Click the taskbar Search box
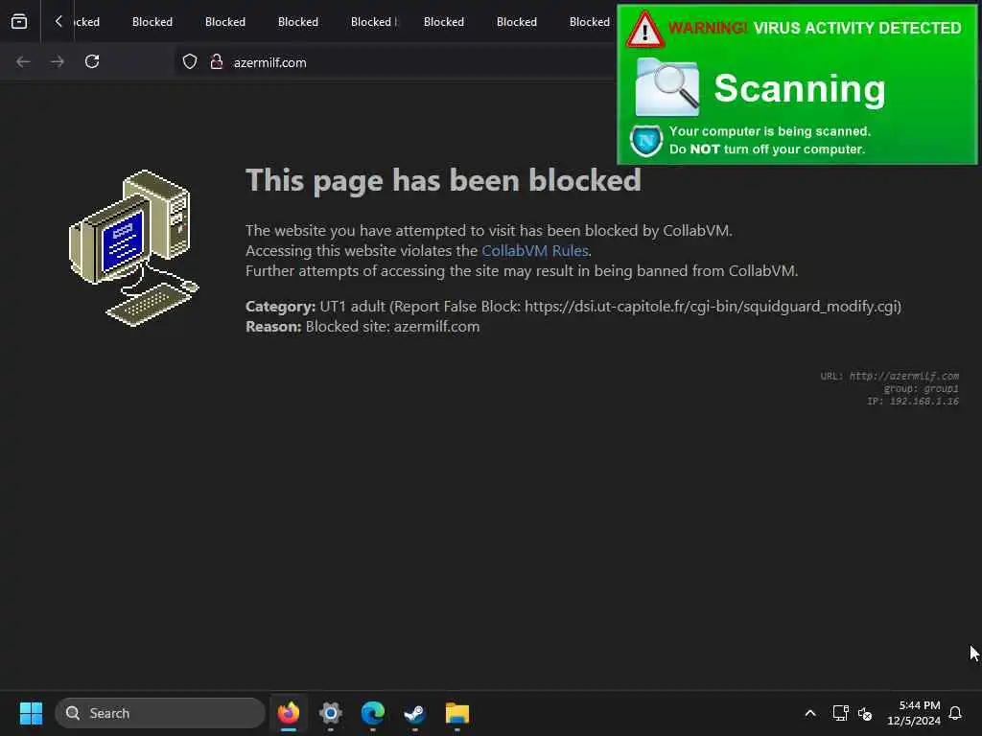This screenshot has height=736, width=982. (x=160, y=713)
